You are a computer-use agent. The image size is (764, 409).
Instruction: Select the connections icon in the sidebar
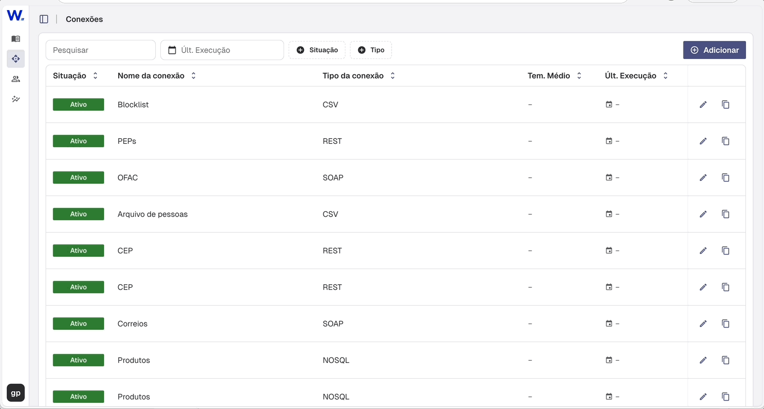[x=16, y=58]
